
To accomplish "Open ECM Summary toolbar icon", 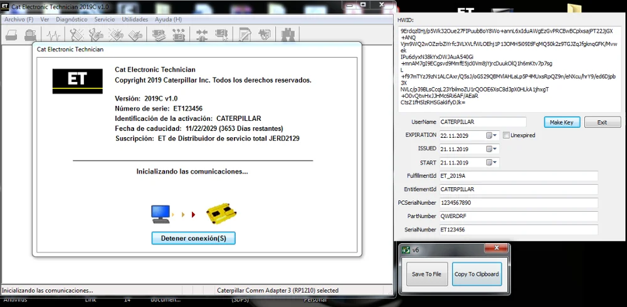I will [x=159, y=35].
